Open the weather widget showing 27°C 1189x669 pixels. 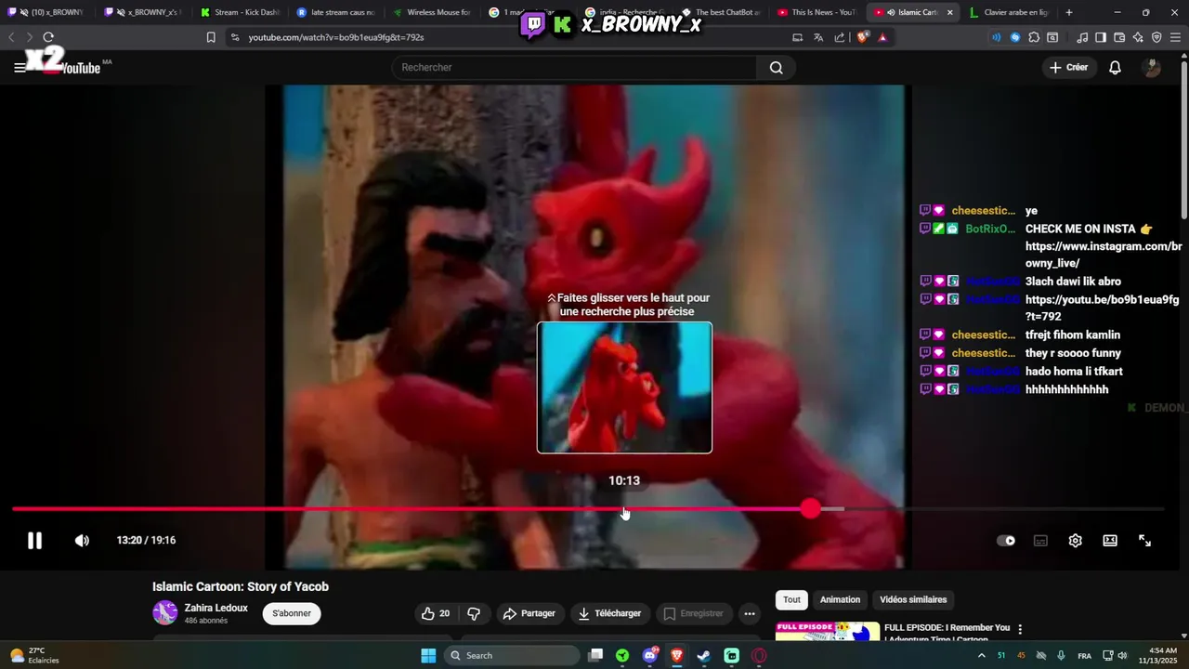point(35,655)
